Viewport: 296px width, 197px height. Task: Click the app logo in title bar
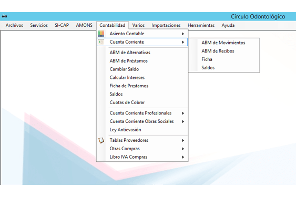click(4, 16)
